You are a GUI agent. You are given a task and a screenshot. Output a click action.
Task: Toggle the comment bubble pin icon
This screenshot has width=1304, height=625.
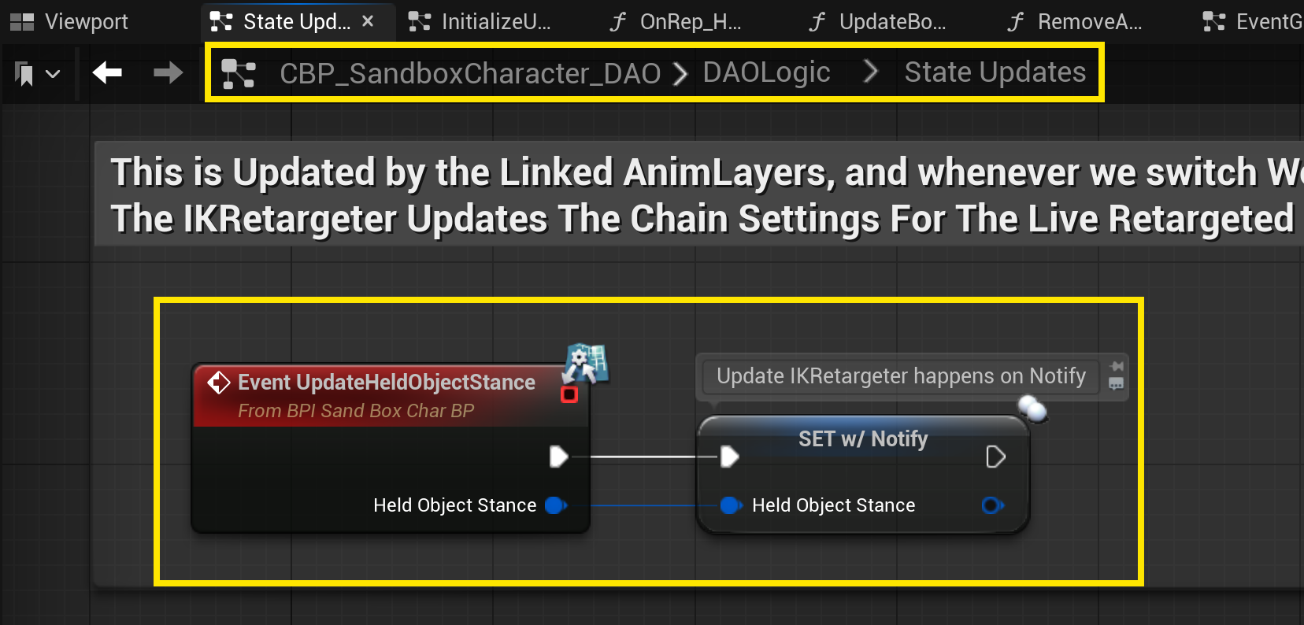click(1116, 367)
